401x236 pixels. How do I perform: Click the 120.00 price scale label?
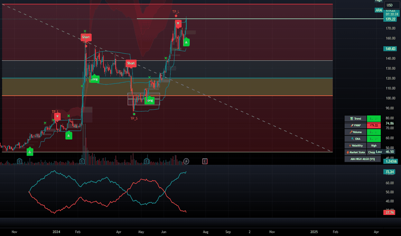[391, 79]
